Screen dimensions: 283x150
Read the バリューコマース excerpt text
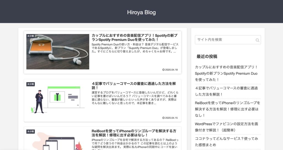(135, 98)
